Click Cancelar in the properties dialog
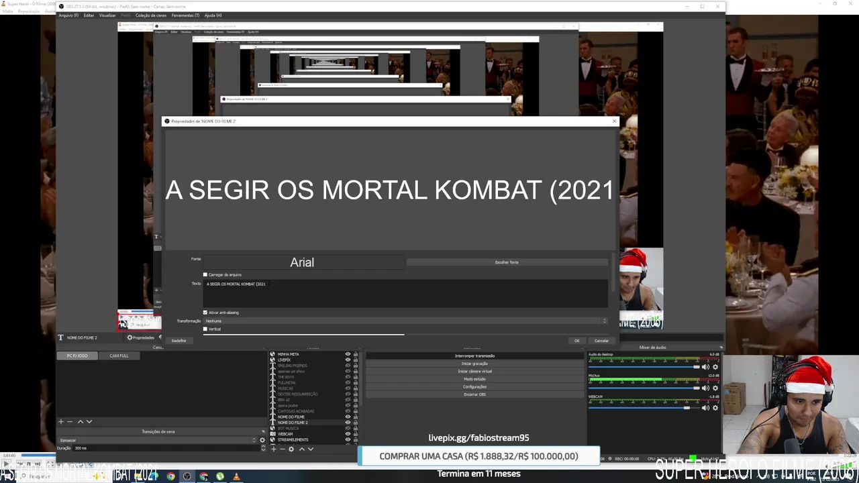The image size is (859, 483). (x=601, y=341)
